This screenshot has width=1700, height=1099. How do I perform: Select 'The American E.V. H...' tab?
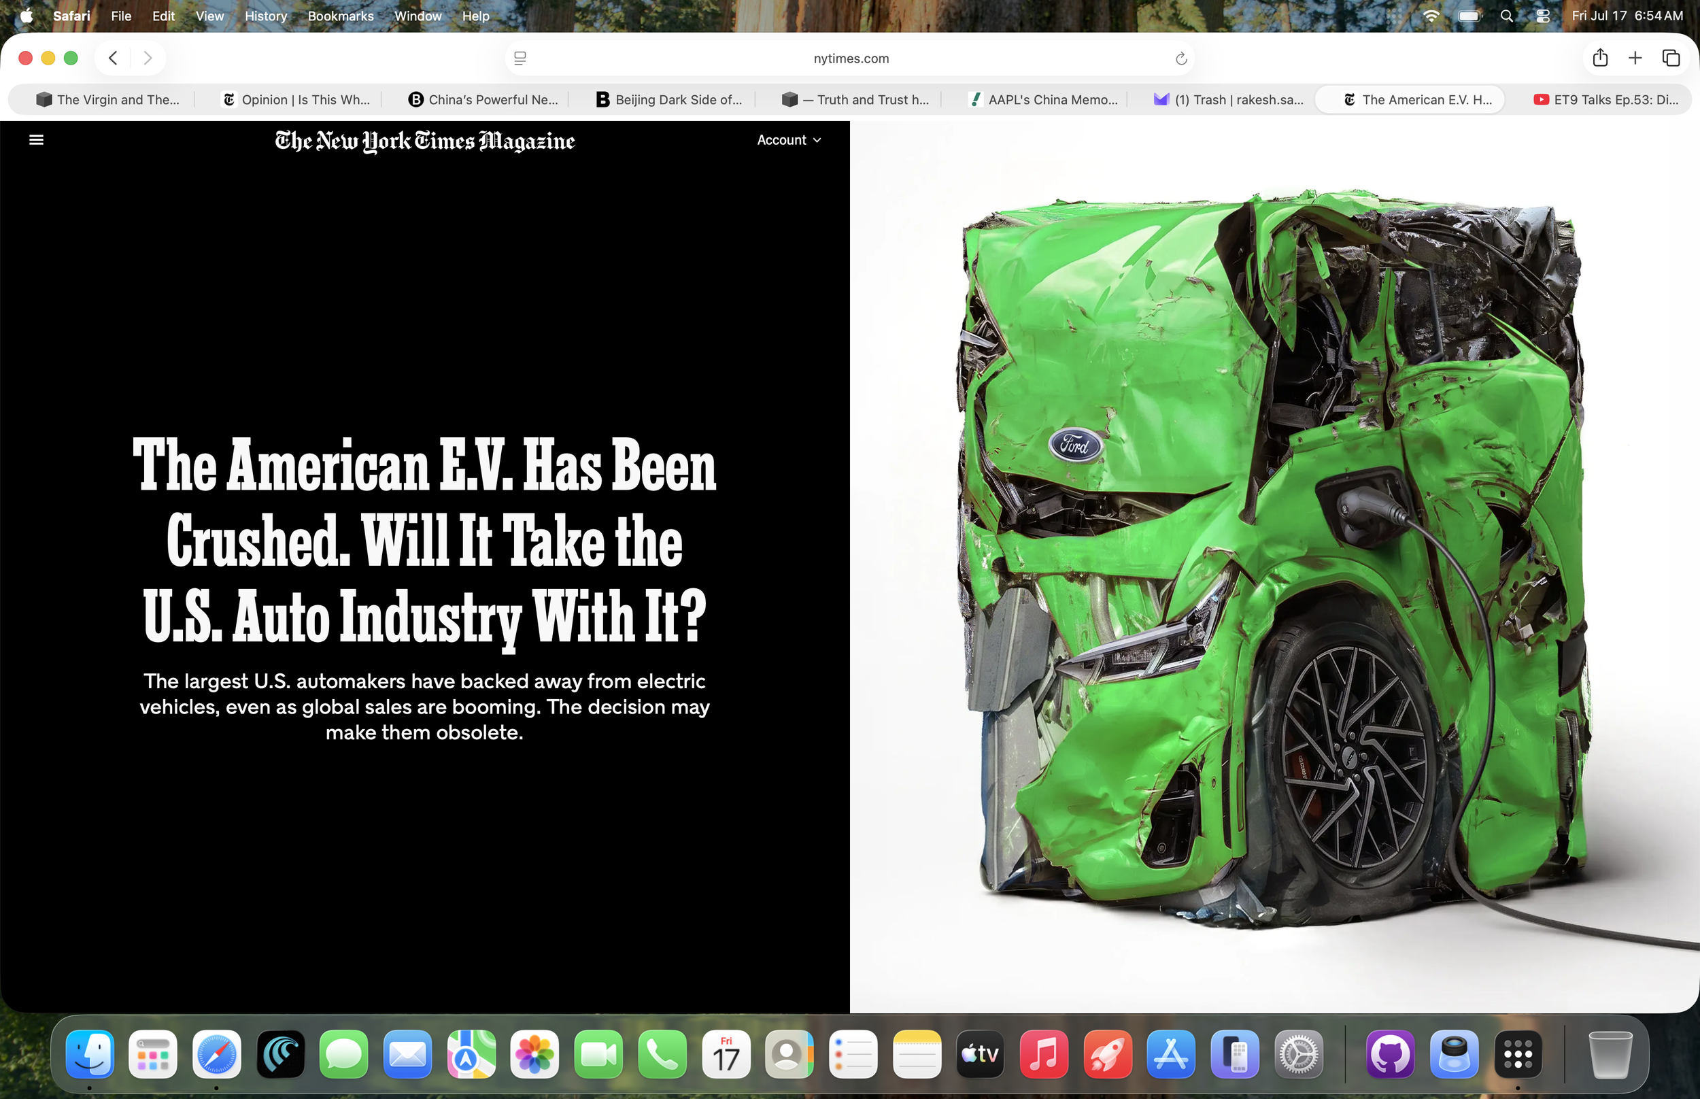[x=1410, y=100]
